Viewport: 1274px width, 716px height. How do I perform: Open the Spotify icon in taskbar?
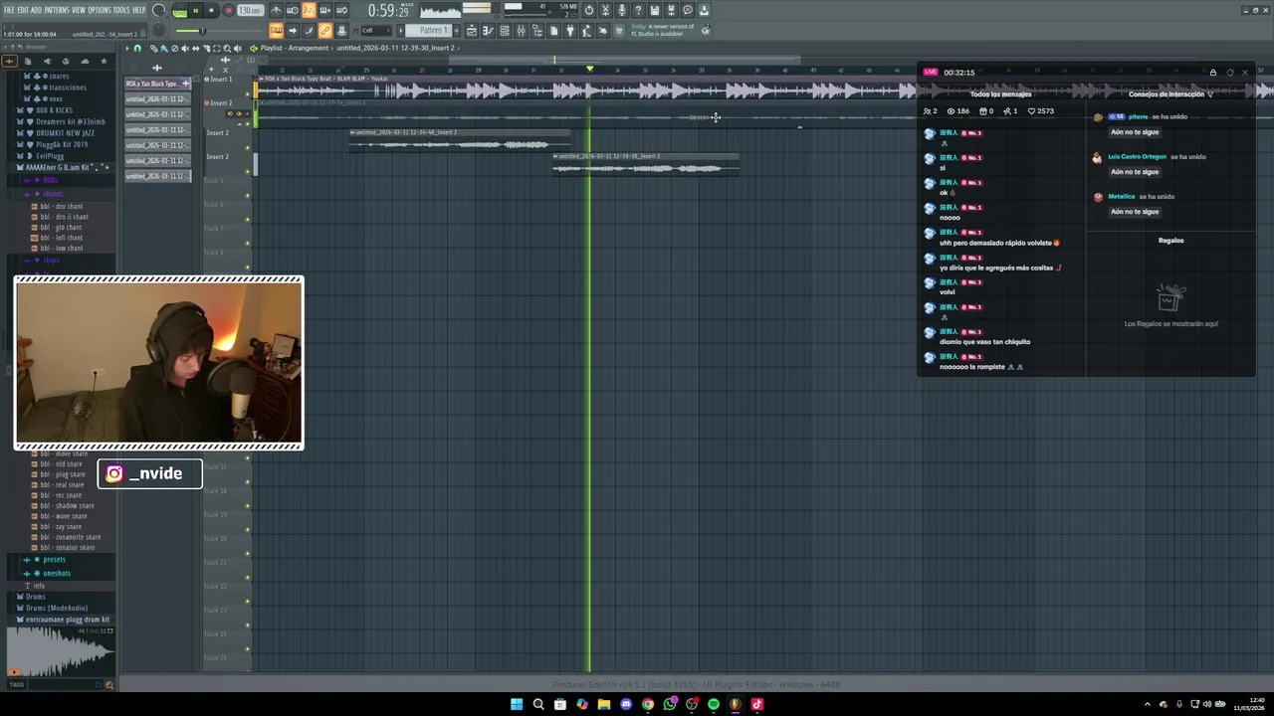click(714, 704)
